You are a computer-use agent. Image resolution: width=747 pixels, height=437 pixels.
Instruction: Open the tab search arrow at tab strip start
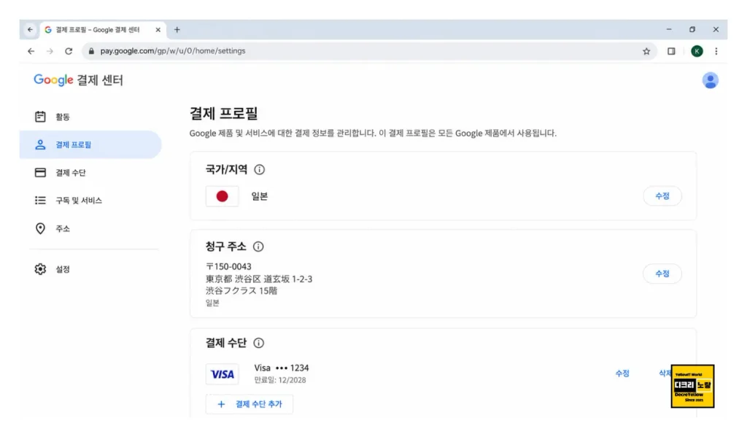point(30,29)
